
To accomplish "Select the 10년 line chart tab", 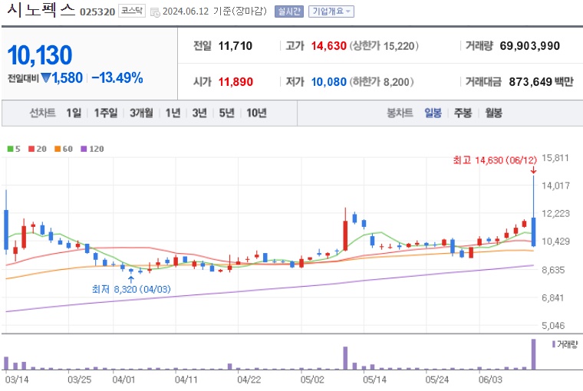I will tap(256, 113).
